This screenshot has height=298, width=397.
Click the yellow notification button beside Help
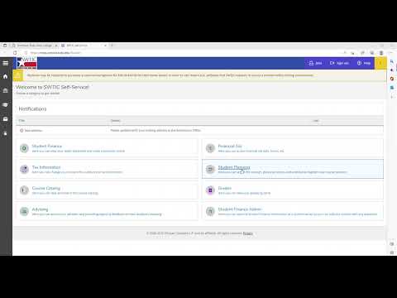pyautogui.click(x=380, y=63)
